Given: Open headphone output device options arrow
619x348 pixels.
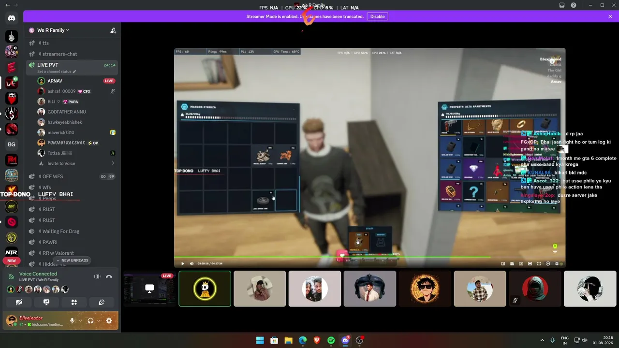Looking at the screenshot, I should tap(99, 320).
